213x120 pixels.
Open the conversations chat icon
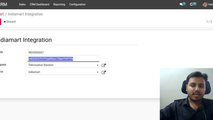click(x=181, y=4)
